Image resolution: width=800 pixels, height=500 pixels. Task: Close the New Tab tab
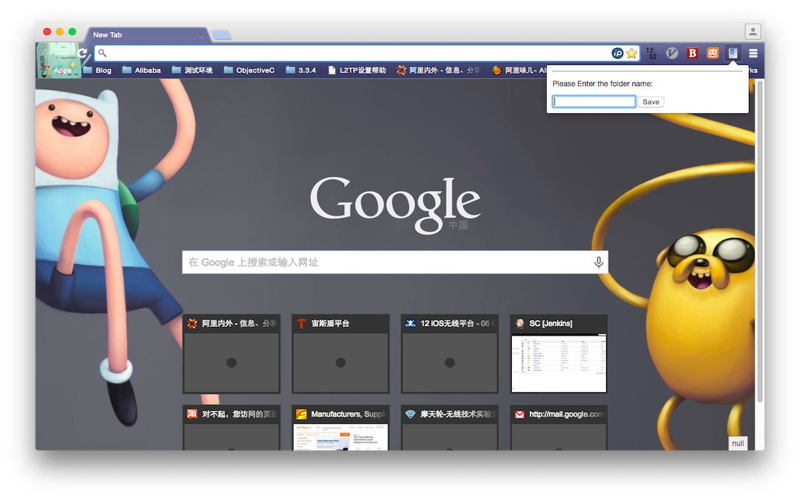tap(200, 35)
